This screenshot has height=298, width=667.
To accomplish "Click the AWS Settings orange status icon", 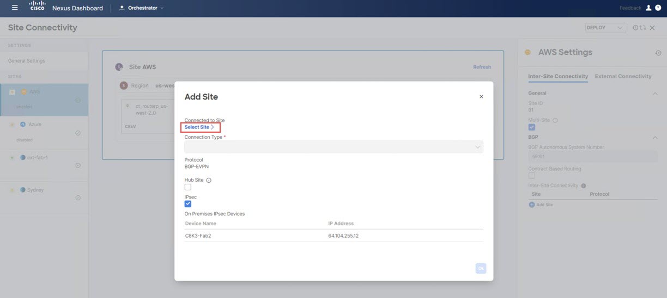I will 527,52.
